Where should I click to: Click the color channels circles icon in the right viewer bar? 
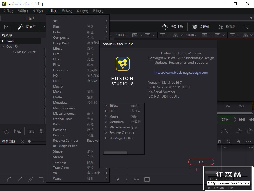(x=245, y=35)
